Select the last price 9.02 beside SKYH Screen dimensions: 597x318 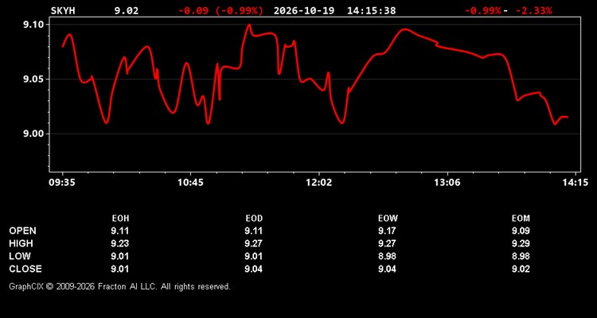[x=127, y=10]
